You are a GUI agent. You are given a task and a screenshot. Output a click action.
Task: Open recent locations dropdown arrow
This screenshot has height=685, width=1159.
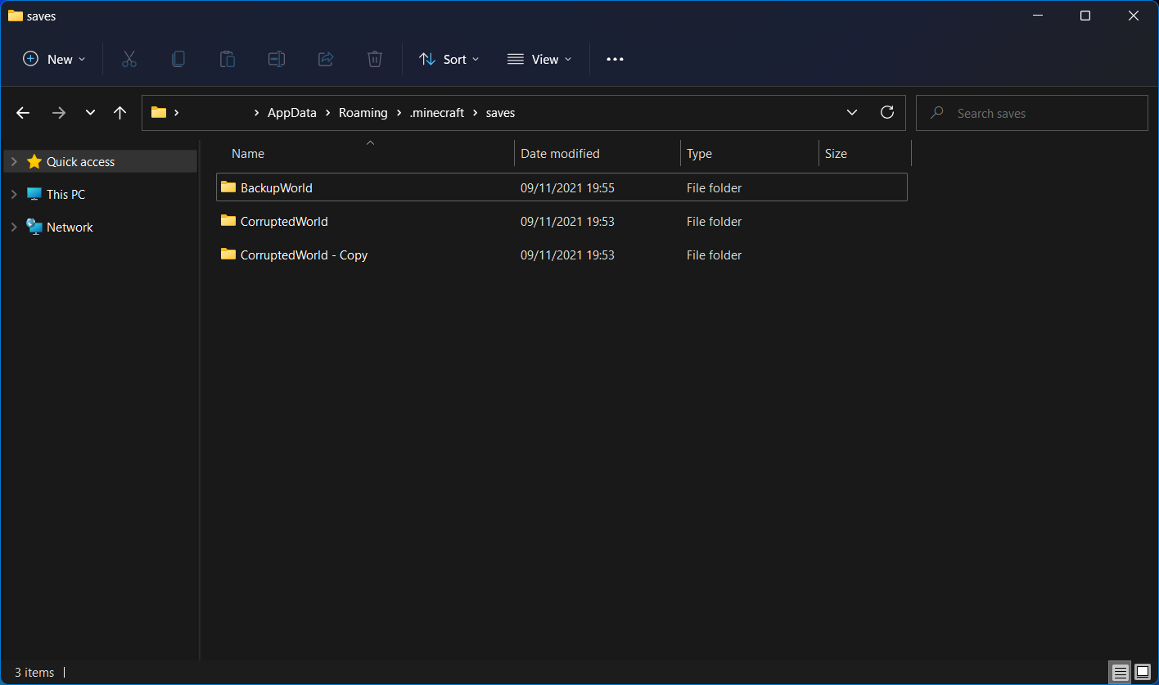tap(90, 113)
